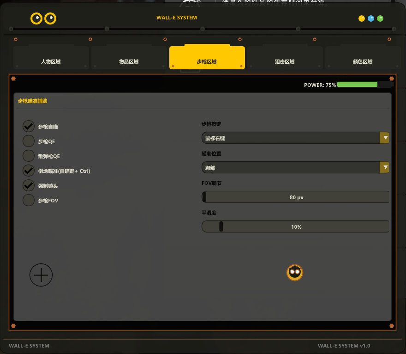This screenshot has width=406, height=354.
Task: Disable 倒地瞄准(自瞄键+ Ctrl) checkbox
Action: 29,171
